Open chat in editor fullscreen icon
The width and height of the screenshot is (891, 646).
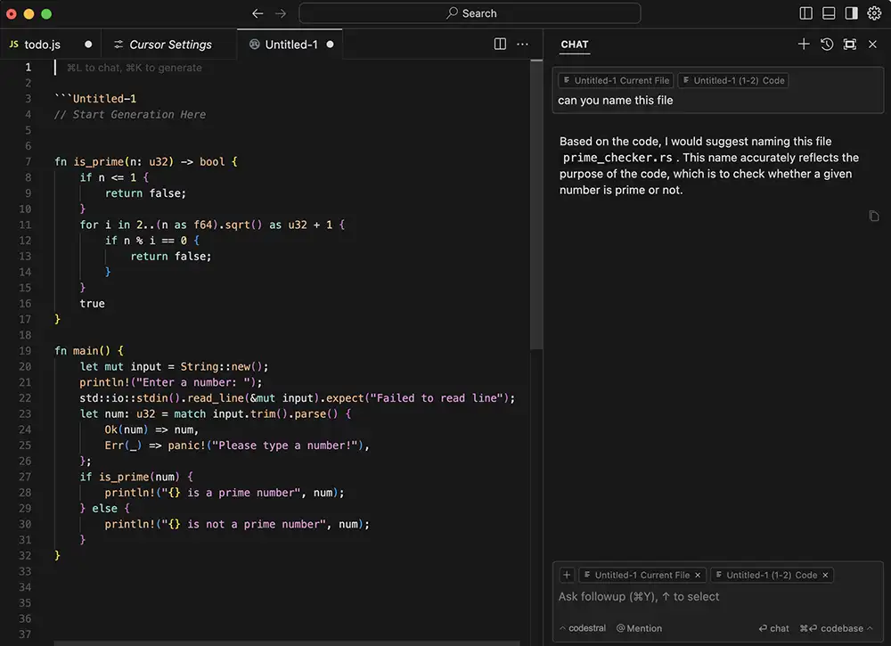850,45
